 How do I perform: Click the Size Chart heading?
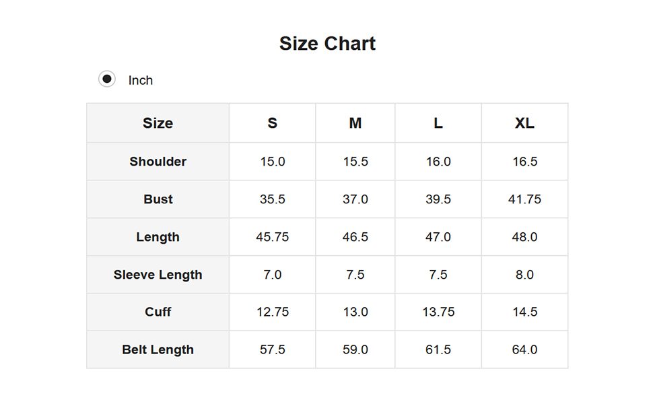tap(327, 44)
